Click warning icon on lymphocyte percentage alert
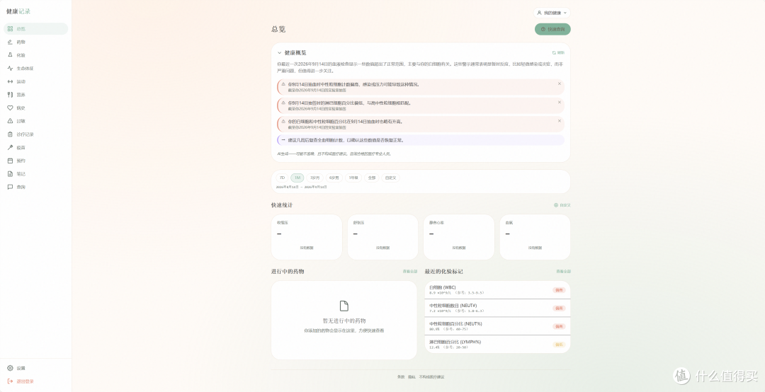Image resolution: width=765 pixels, height=392 pixels. pos(283,103)
